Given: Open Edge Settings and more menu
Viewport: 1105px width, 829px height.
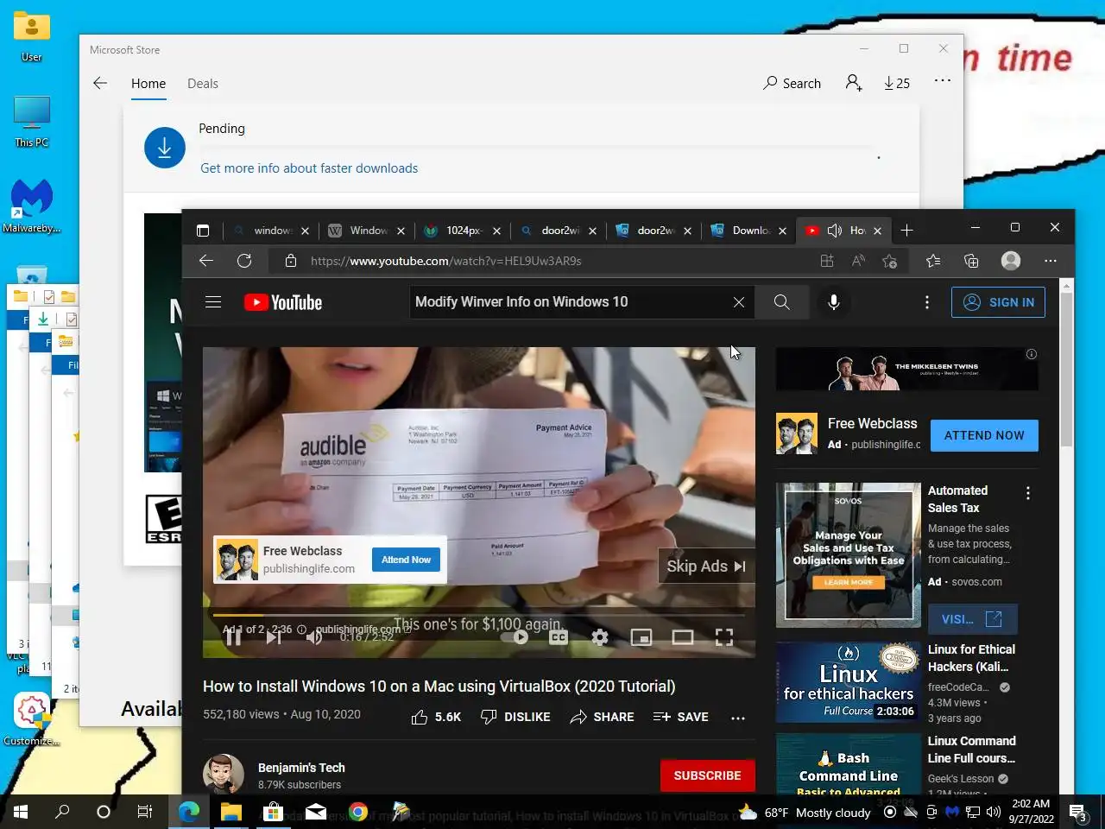Looking at the screenshot, I should [x=1051, y=261].
